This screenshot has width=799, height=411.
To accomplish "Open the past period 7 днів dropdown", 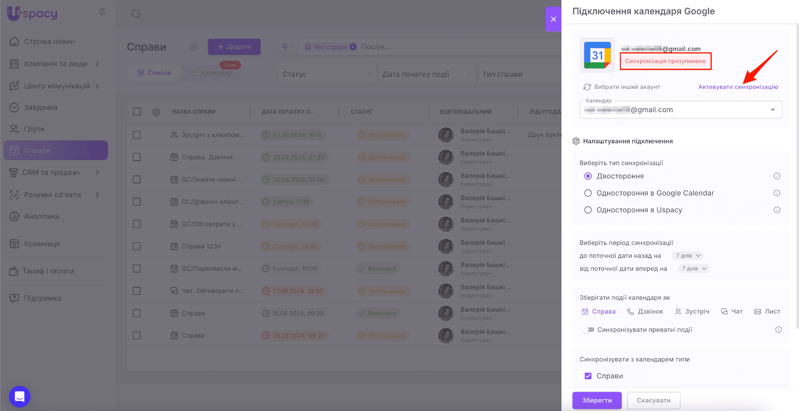I will pos(687,256).
